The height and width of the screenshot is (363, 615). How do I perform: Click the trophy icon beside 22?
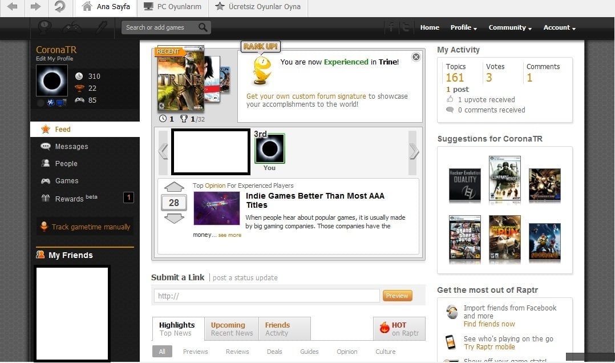(x=79, y=88)
